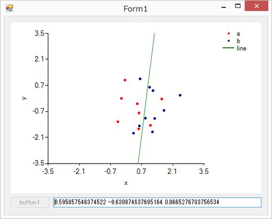Viewport: 272px width, 219px height.
Task: Click the 2.1 label on y axis
Action: [39, 59]
